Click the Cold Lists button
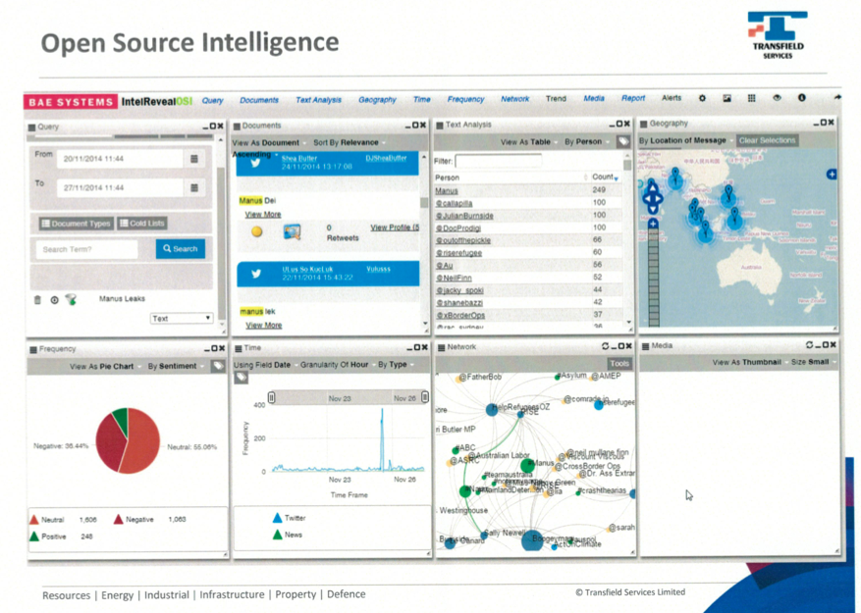The height and width of the screenshot is (613, 861). [142, 224]
